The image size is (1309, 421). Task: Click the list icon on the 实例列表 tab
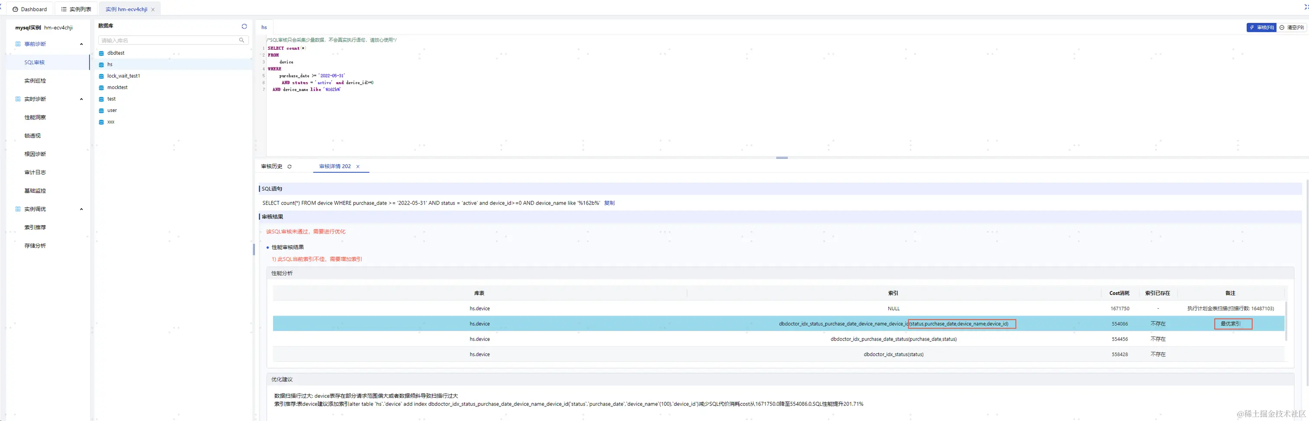click(64, 9)
